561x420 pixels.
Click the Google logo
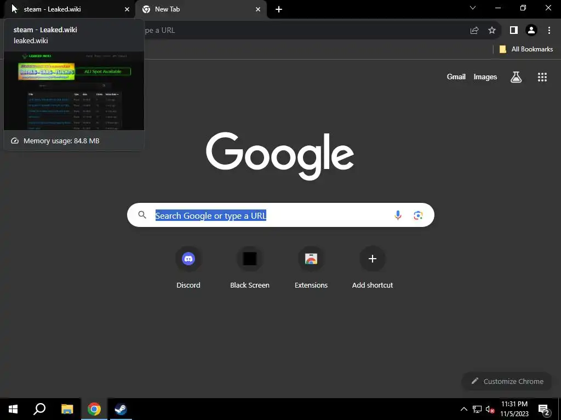click(280, 156)
